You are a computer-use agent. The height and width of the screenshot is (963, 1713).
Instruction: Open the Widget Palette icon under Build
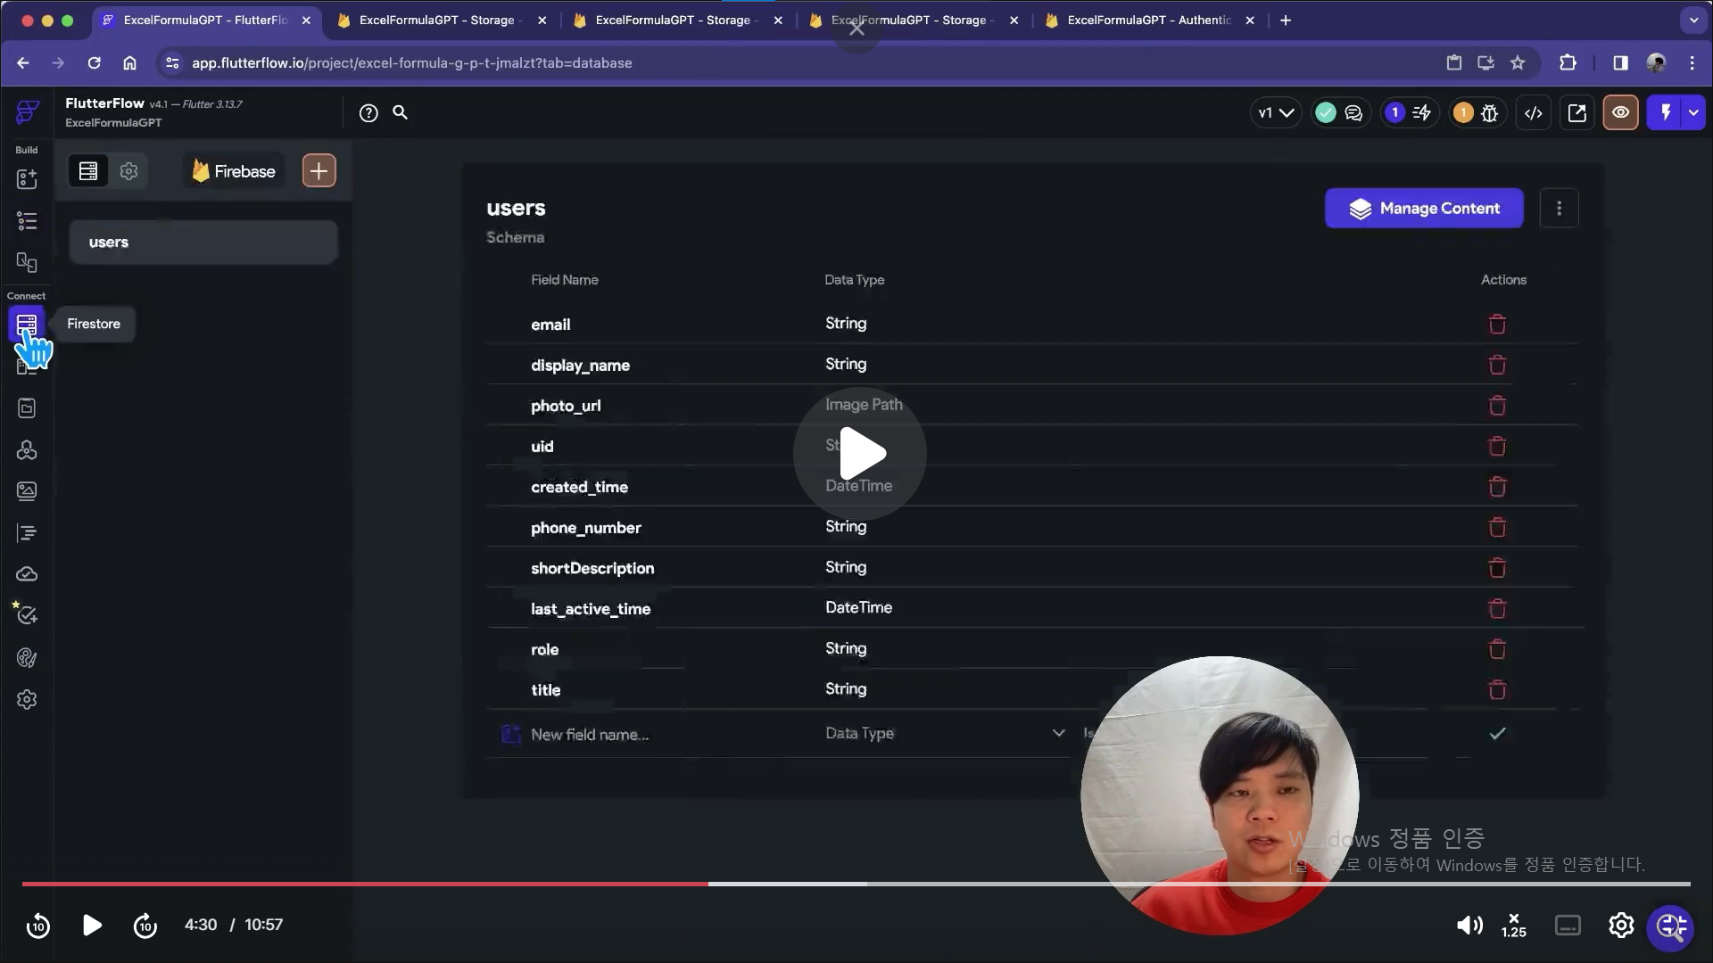click(27, 179)
